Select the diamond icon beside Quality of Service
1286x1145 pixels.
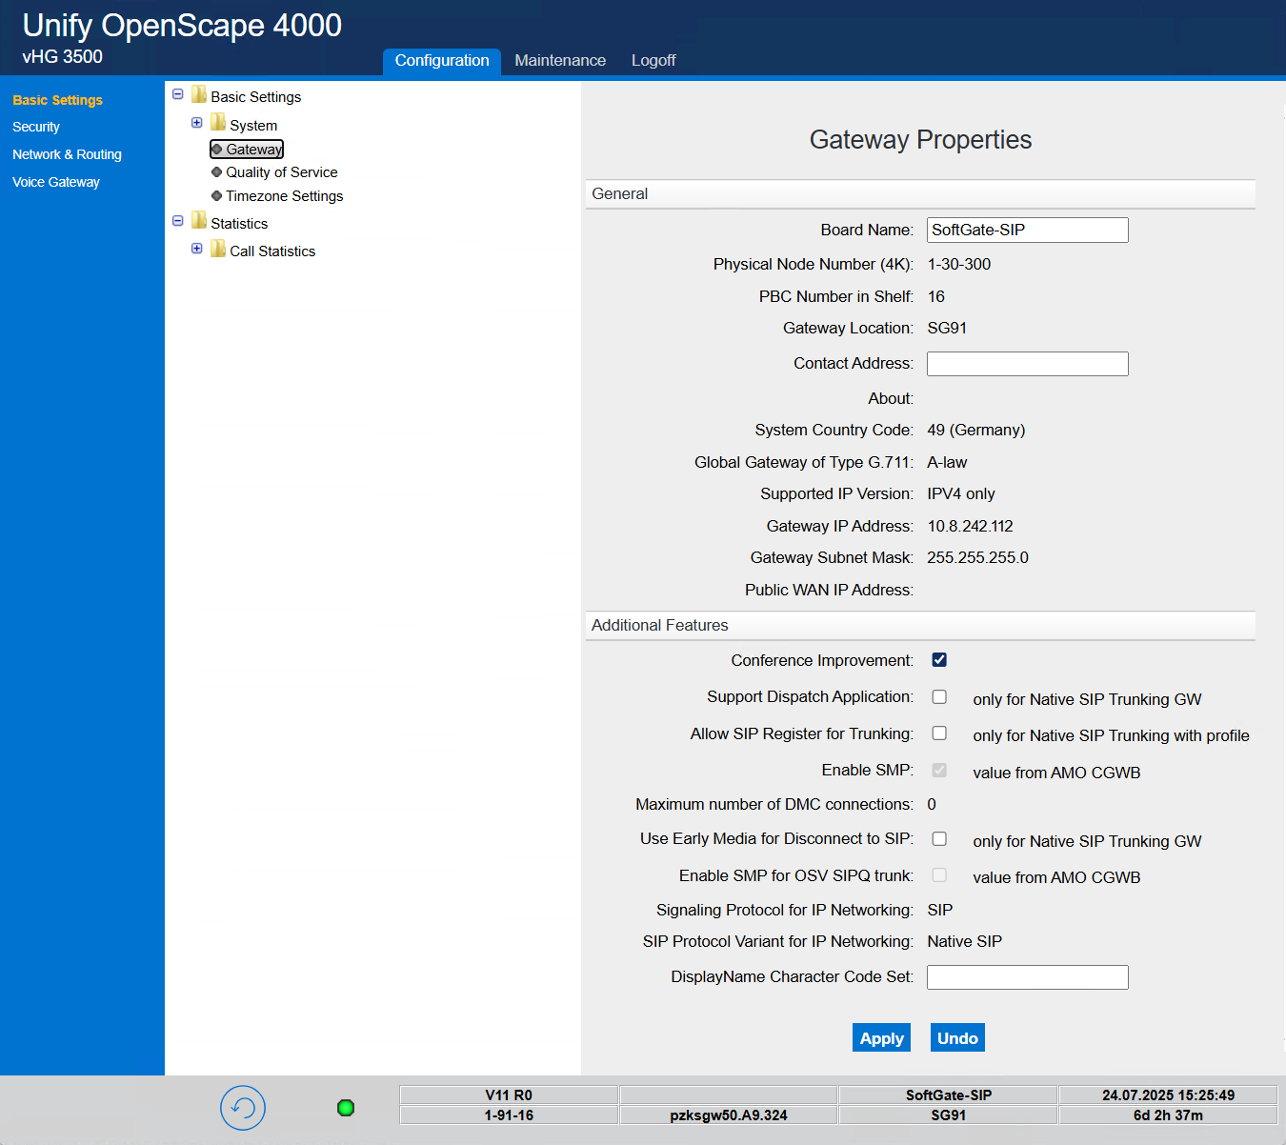tap(216, 171)
